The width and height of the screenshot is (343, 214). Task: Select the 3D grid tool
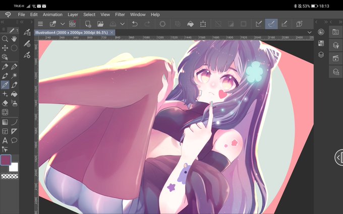5,112
